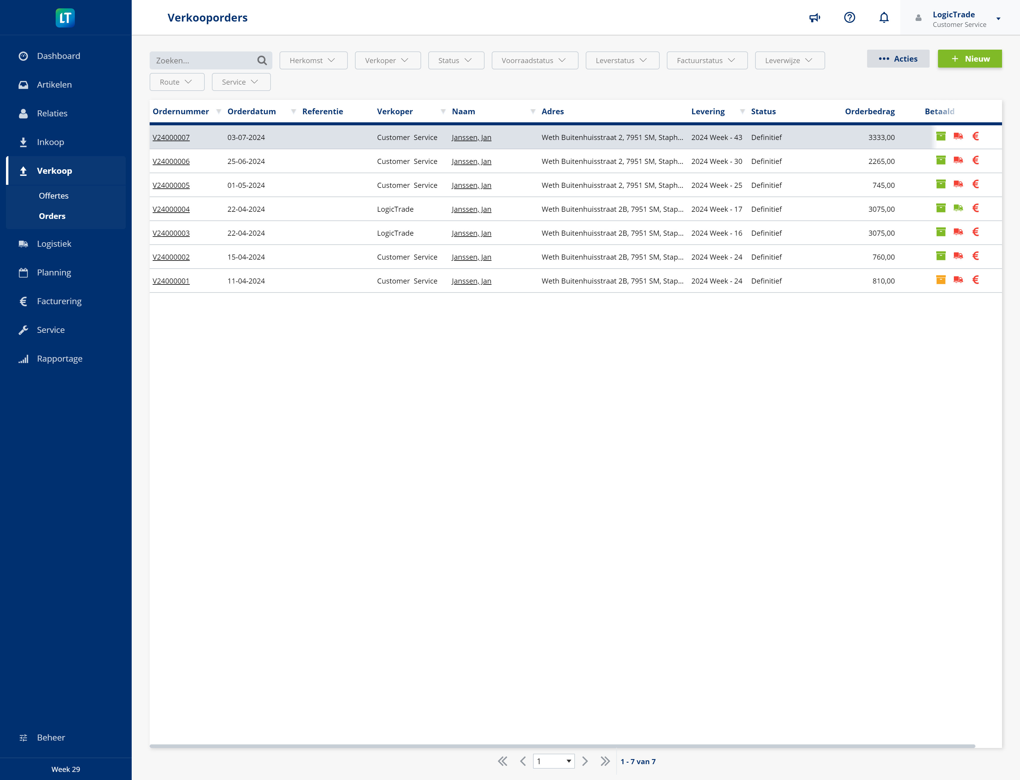Click delivery truck icon for order V24000006
1020x780 pixels.
point(958,160)
